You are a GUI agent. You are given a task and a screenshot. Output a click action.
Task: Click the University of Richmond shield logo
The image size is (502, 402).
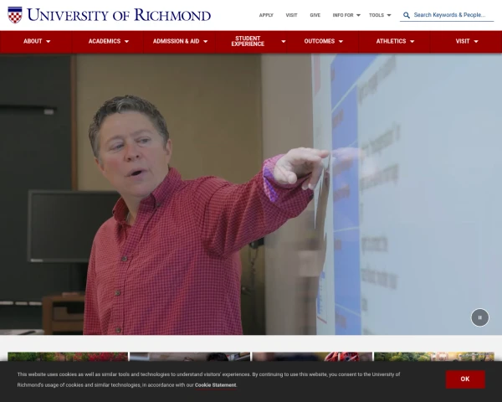15,15
